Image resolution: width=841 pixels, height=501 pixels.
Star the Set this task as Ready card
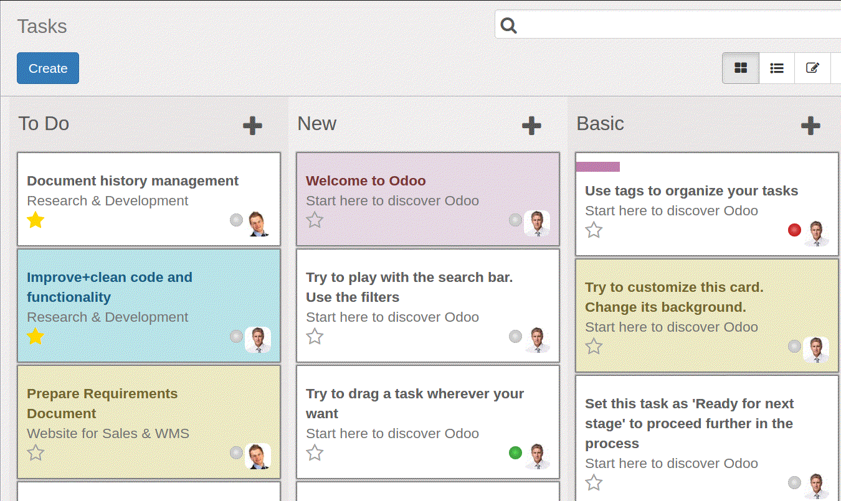(x=594, y=482)
